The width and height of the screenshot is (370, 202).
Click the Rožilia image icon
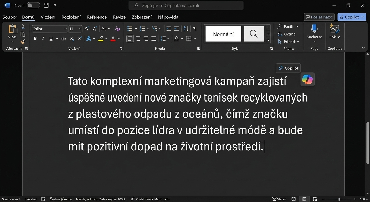(335, 28)
